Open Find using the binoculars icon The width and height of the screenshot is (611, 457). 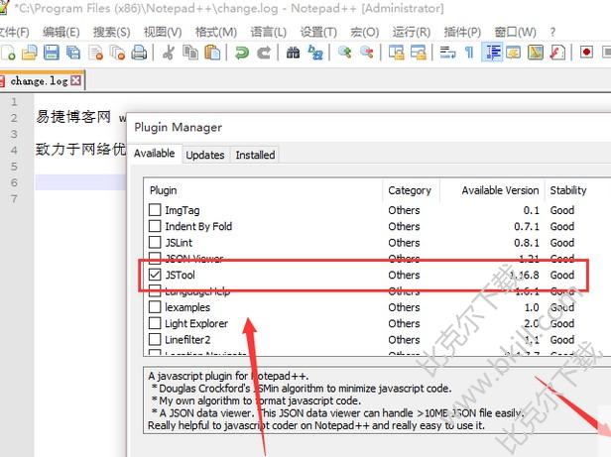click(293, 53)
